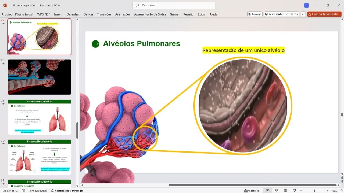Switch to the Revisão tab
The height and width of the screenshot is (193, 344).
[188, 14]
